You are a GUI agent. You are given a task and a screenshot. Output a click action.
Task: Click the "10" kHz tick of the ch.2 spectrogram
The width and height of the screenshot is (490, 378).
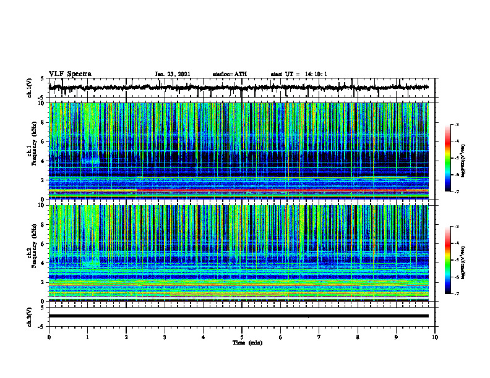pyautogui.click(x=42, y=205)
